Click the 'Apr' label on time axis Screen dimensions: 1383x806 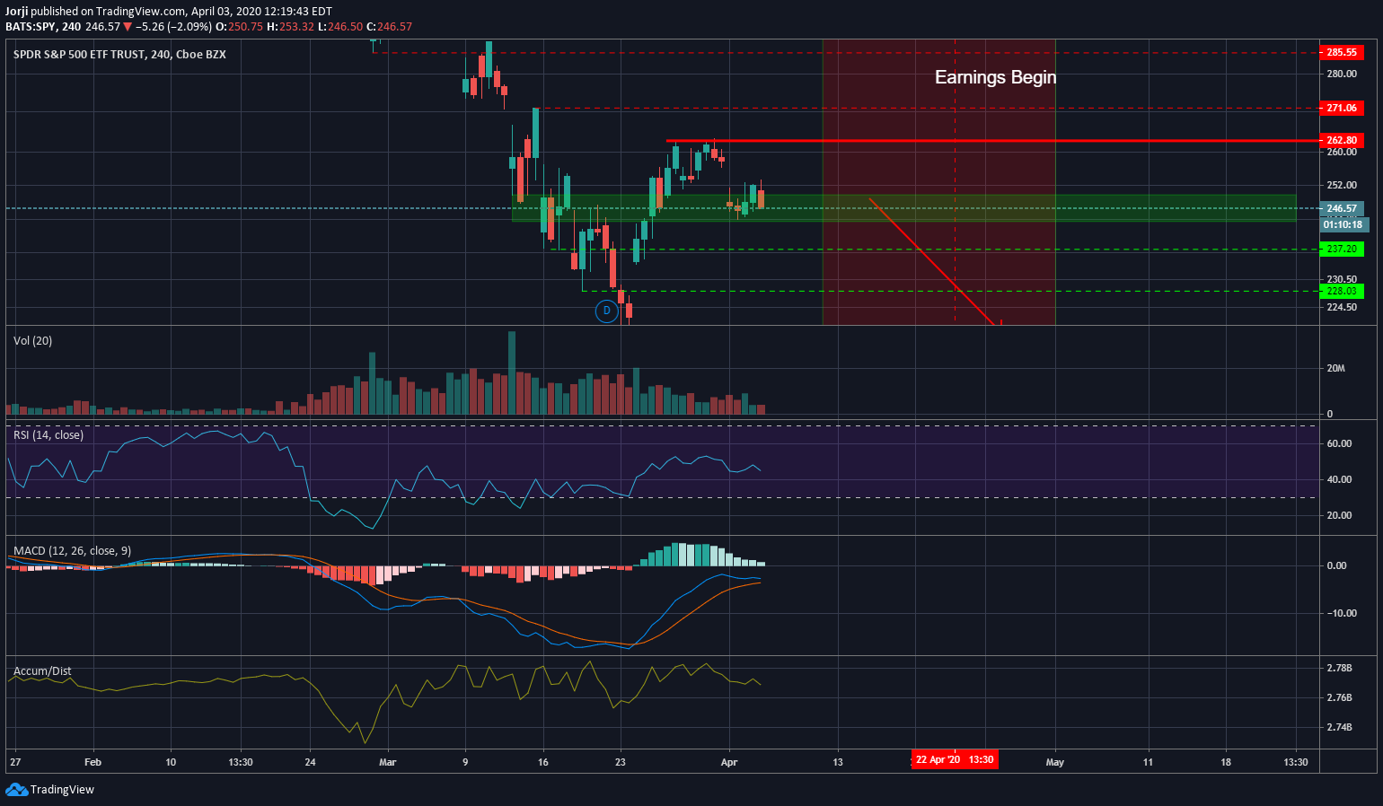[729, 762]
